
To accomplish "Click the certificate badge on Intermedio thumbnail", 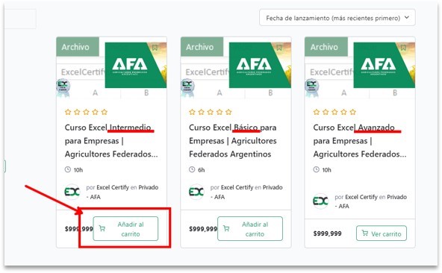I will coord(63,87).
